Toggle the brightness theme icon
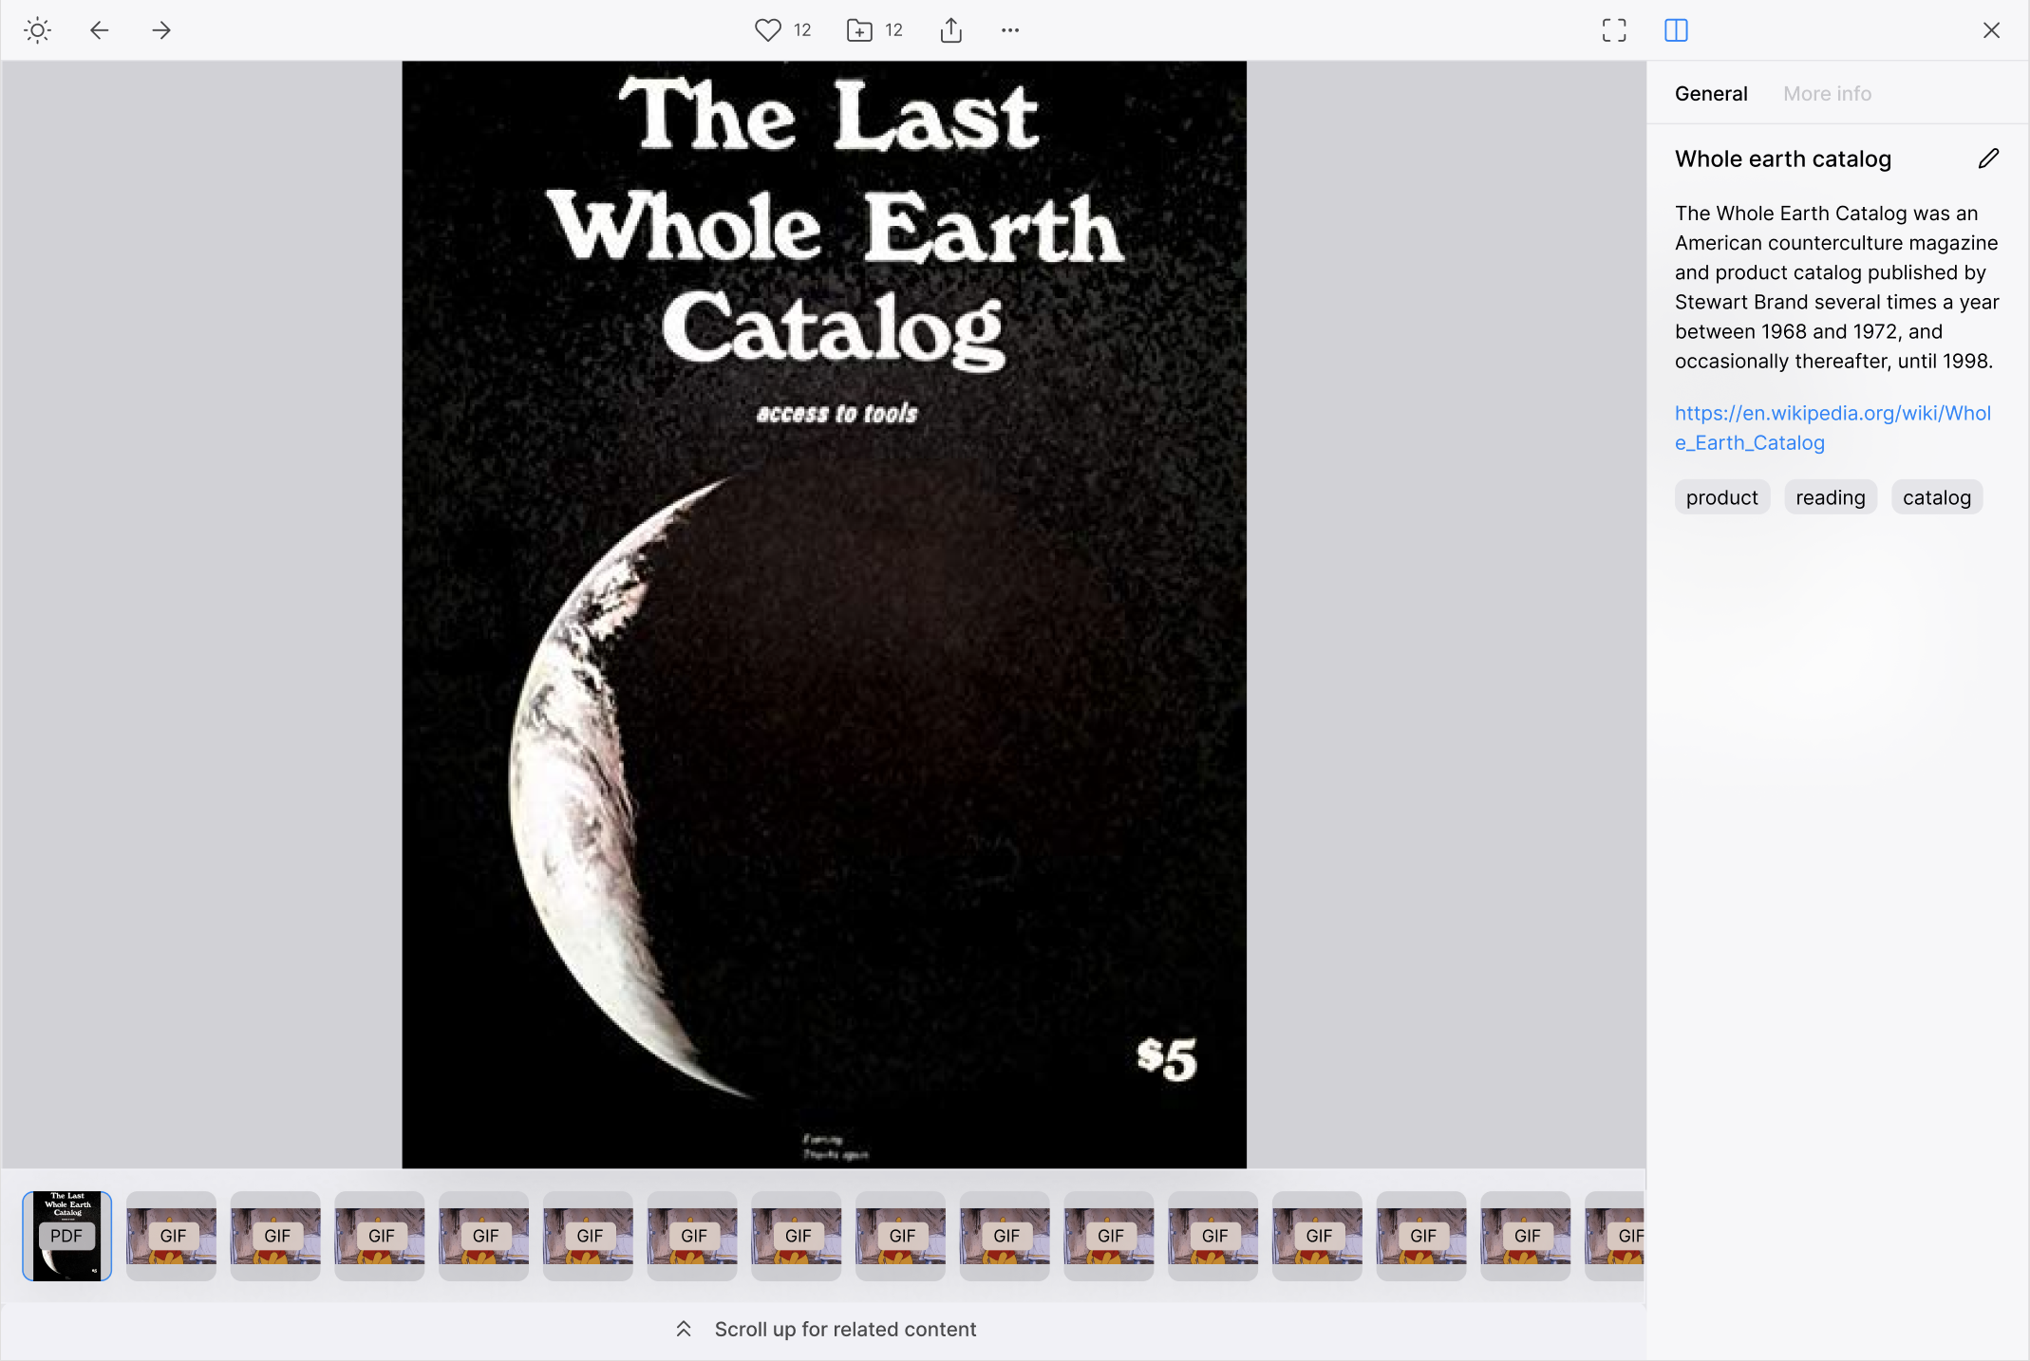Image resolution: width=2030 pixels, height=1361 pixels. tap(37, 30)
